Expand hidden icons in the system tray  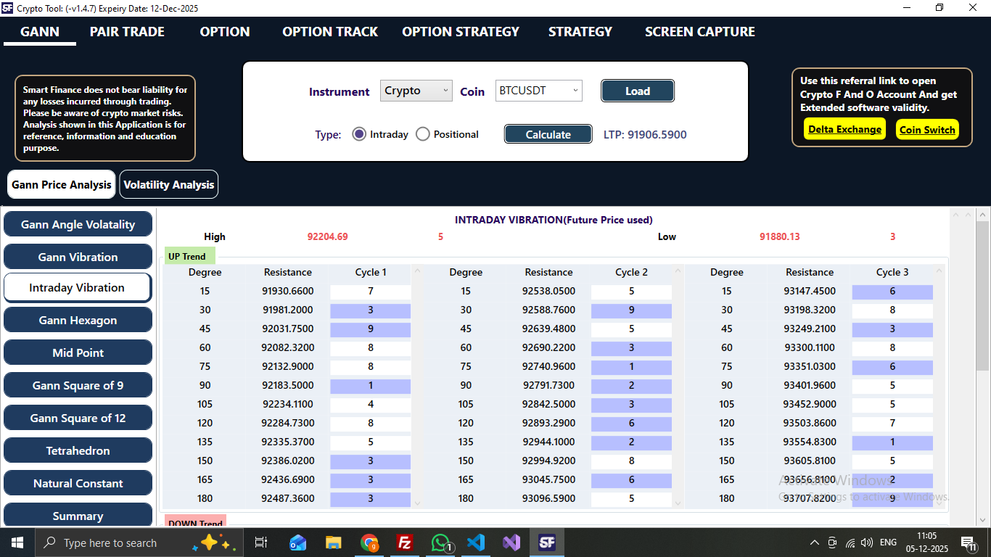pos(814,542)
